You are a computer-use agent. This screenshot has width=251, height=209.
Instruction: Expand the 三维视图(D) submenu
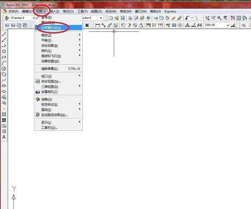[59, 87]
